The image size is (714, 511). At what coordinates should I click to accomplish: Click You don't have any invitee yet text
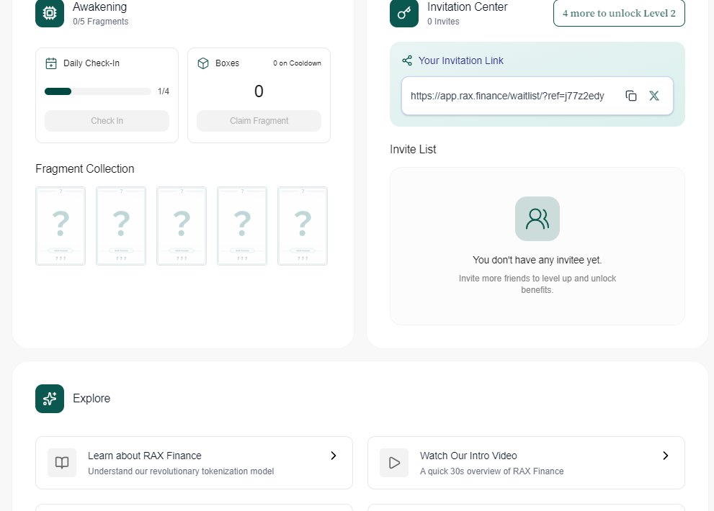537,260
